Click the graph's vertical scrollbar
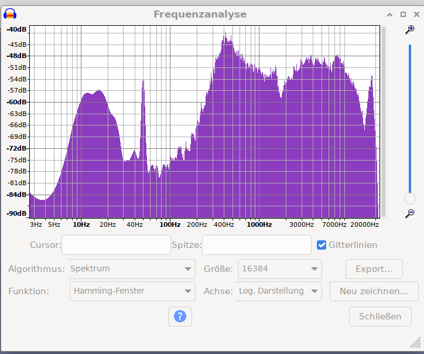The width and height of the screenshot is (424, 354). point(384,122)
